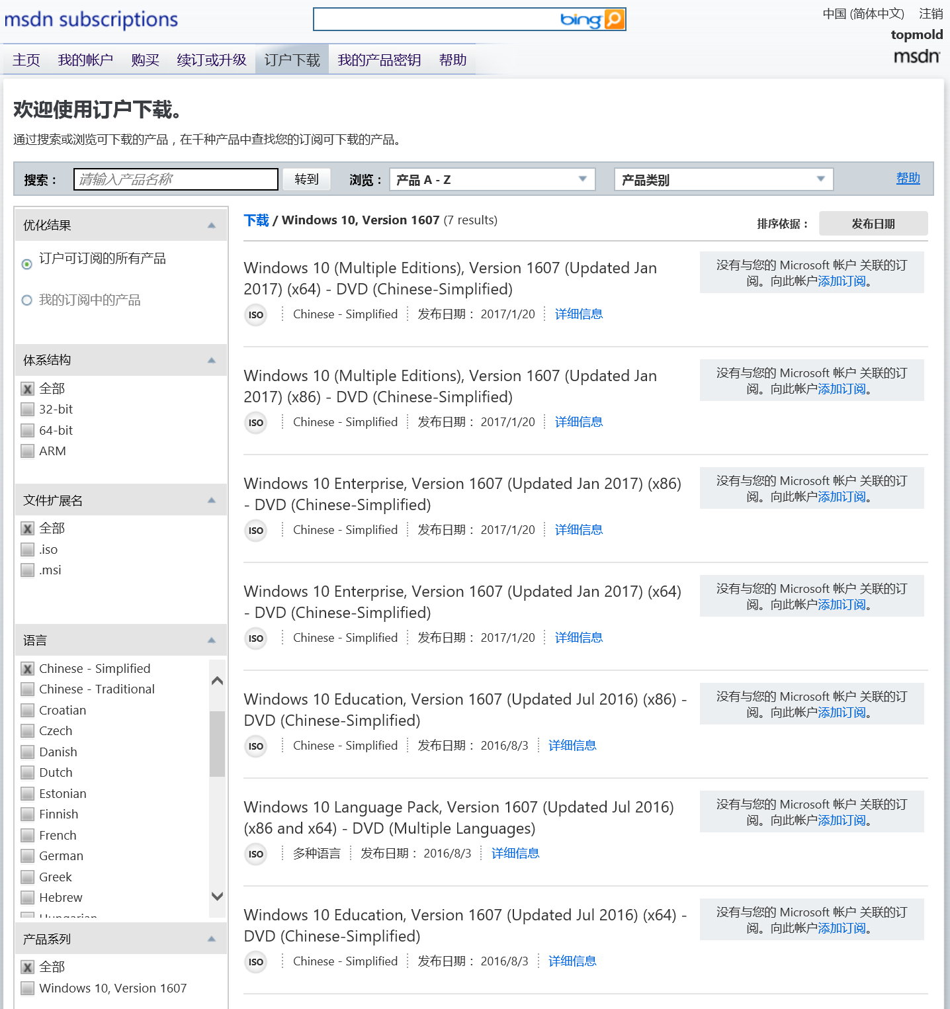Screen dimensions: 950x1009
Task: Check the .msi file extension filter
Action: pyautogui.click(x=27, y=570)
